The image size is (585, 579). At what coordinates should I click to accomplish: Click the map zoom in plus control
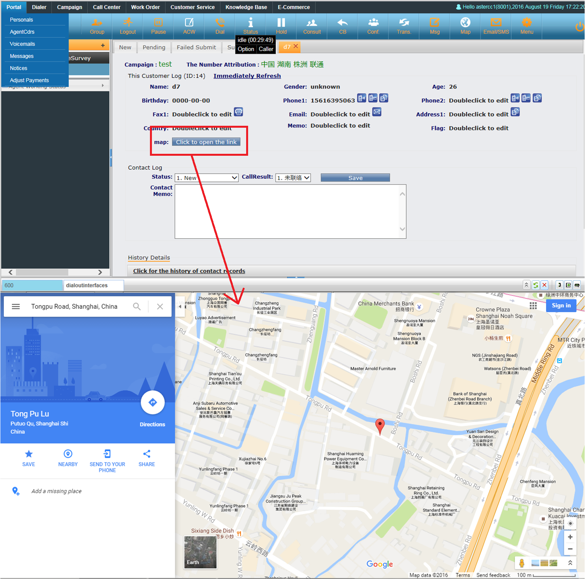(x=570, y=537)
